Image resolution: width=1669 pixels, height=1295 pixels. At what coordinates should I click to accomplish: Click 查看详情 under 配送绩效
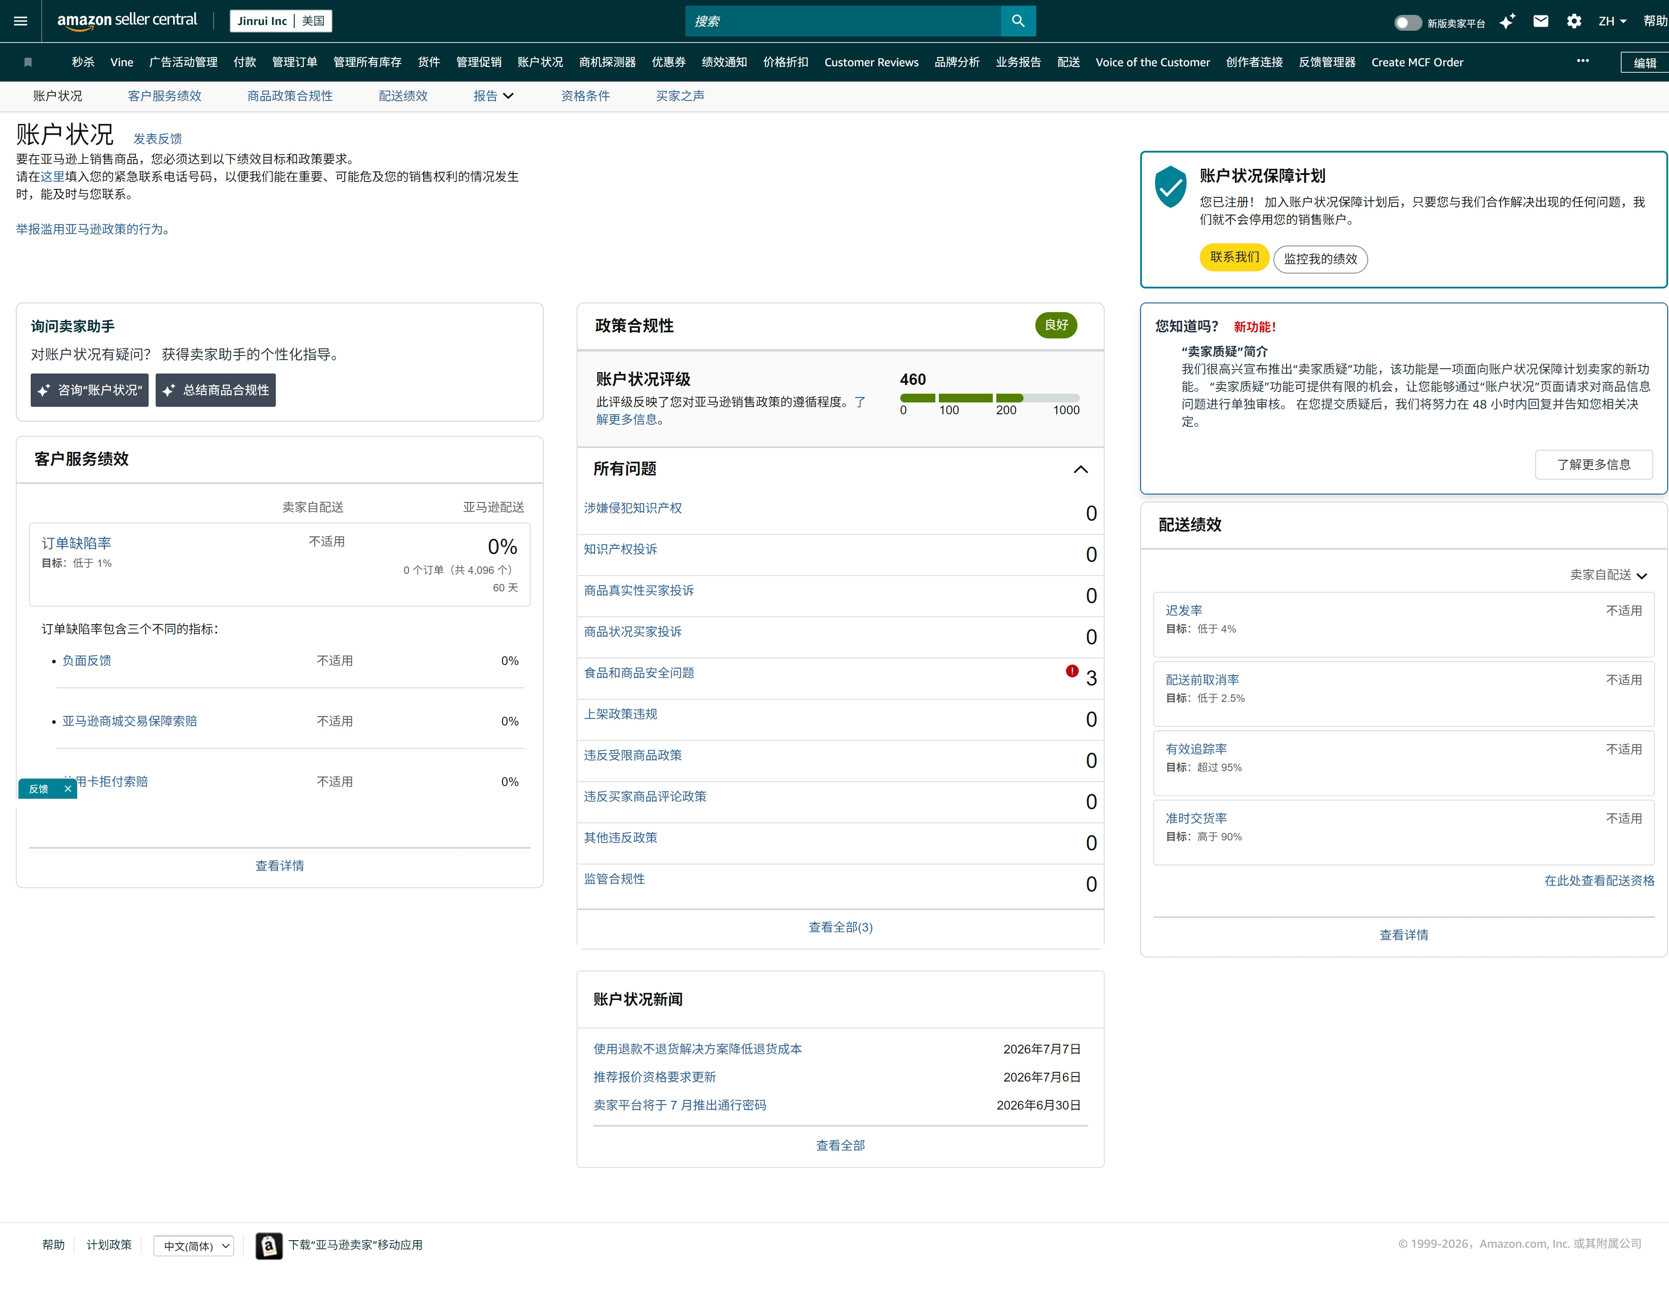pyautogui.click(x=1404, y=935)
